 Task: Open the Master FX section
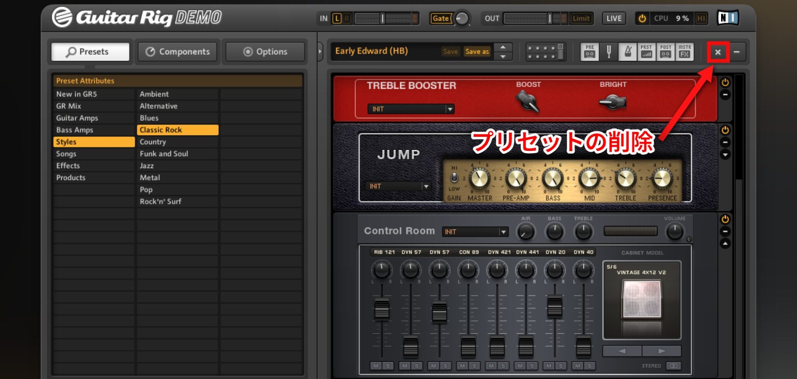[x=685, y=52]
